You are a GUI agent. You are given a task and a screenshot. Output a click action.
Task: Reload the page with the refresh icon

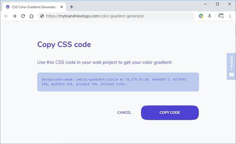pyautogui.click(x=23, y=16)
